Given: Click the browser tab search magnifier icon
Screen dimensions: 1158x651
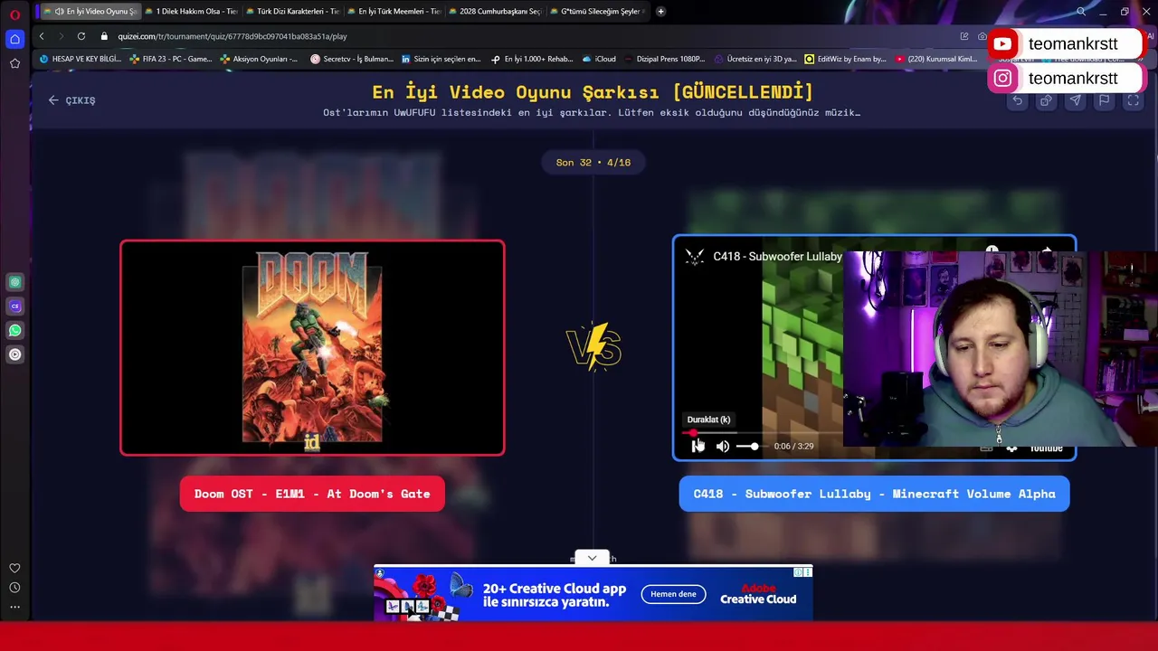Looking at the screenshot, I should (1081, 11).
